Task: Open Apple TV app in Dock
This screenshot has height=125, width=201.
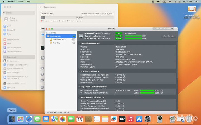Action: [122, 119]
